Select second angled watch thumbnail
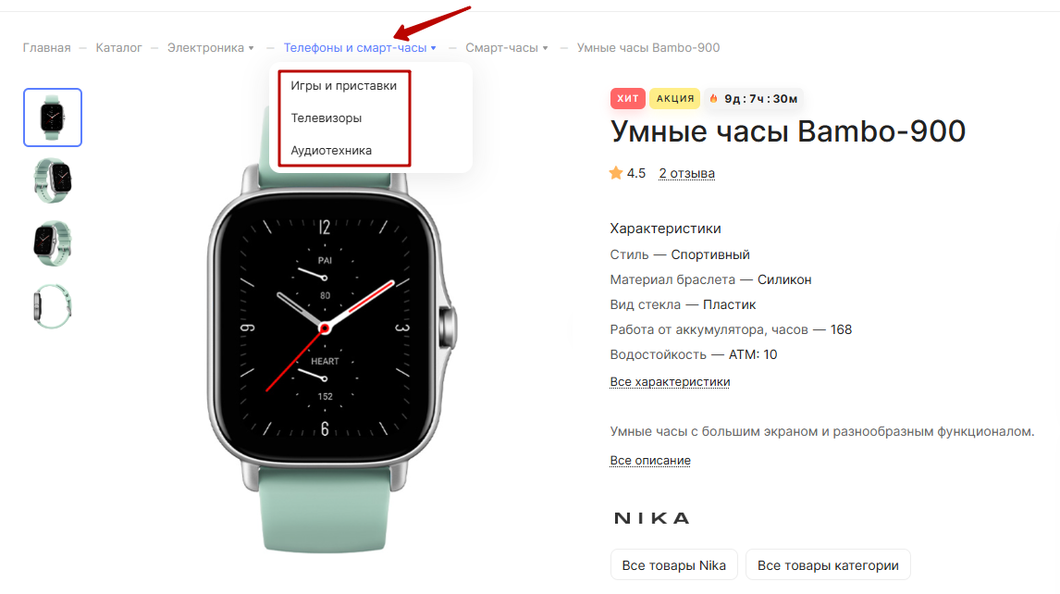 (x=53, y=180)
